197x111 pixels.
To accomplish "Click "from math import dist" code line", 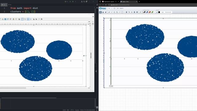I will click(24, 8).
